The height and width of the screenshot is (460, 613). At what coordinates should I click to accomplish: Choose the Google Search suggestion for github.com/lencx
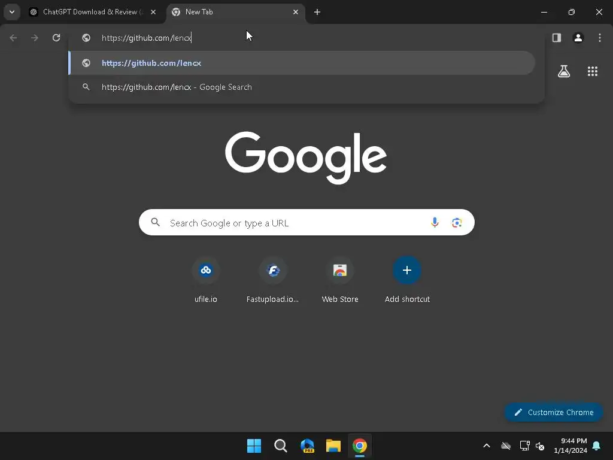[x=302, y=87]
